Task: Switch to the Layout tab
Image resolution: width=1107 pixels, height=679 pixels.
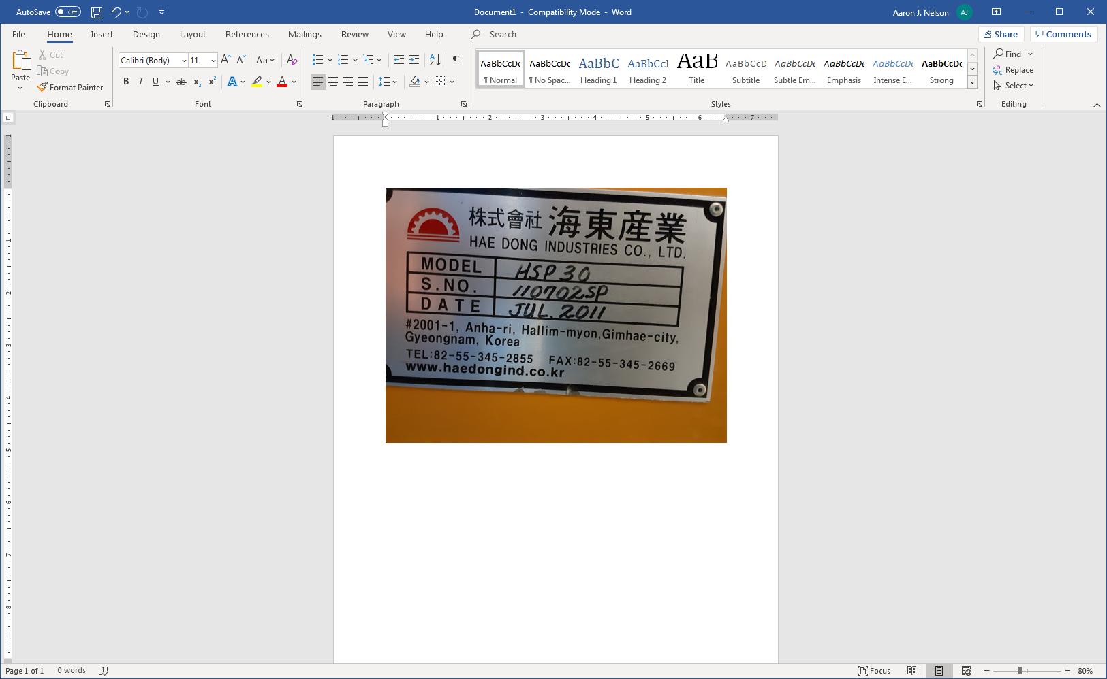Action: (193, 34)
